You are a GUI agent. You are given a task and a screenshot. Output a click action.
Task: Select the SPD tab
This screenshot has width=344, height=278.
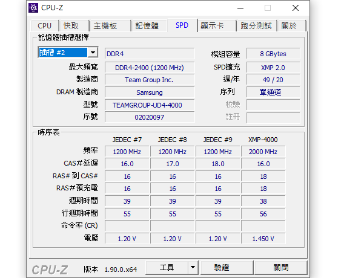[182, 25]
